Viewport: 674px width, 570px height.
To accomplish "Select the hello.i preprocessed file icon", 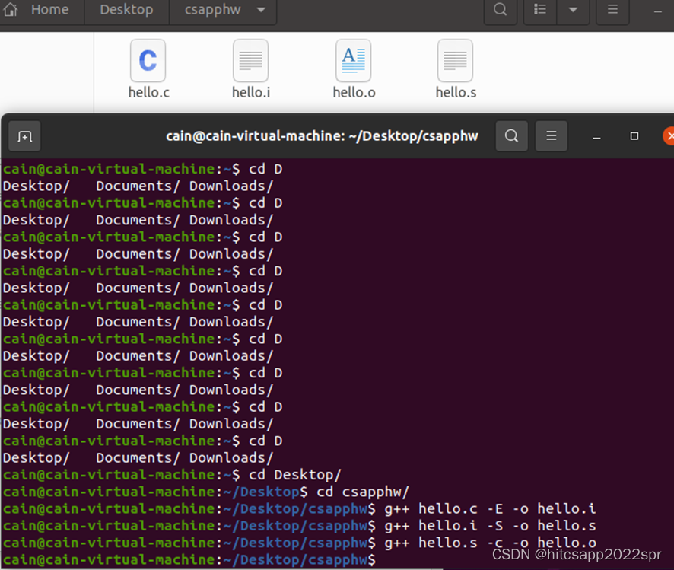I will point(250,60).
